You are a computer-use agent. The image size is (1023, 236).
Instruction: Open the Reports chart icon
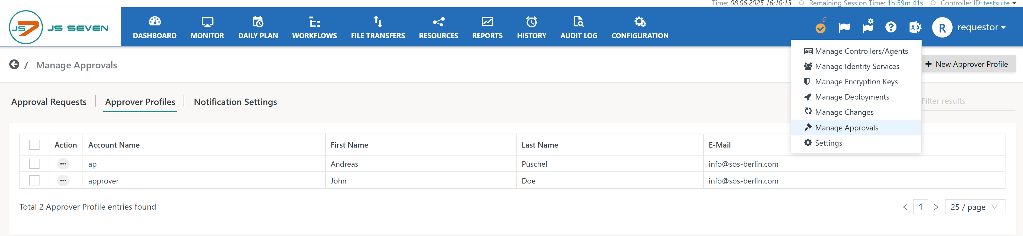point(487,21)
